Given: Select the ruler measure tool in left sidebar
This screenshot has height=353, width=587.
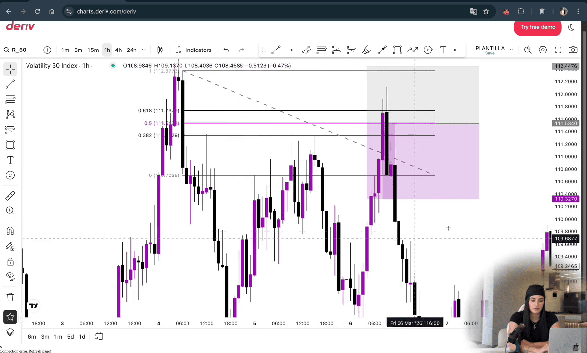Looking at the screenshot, I should (10, 196).
